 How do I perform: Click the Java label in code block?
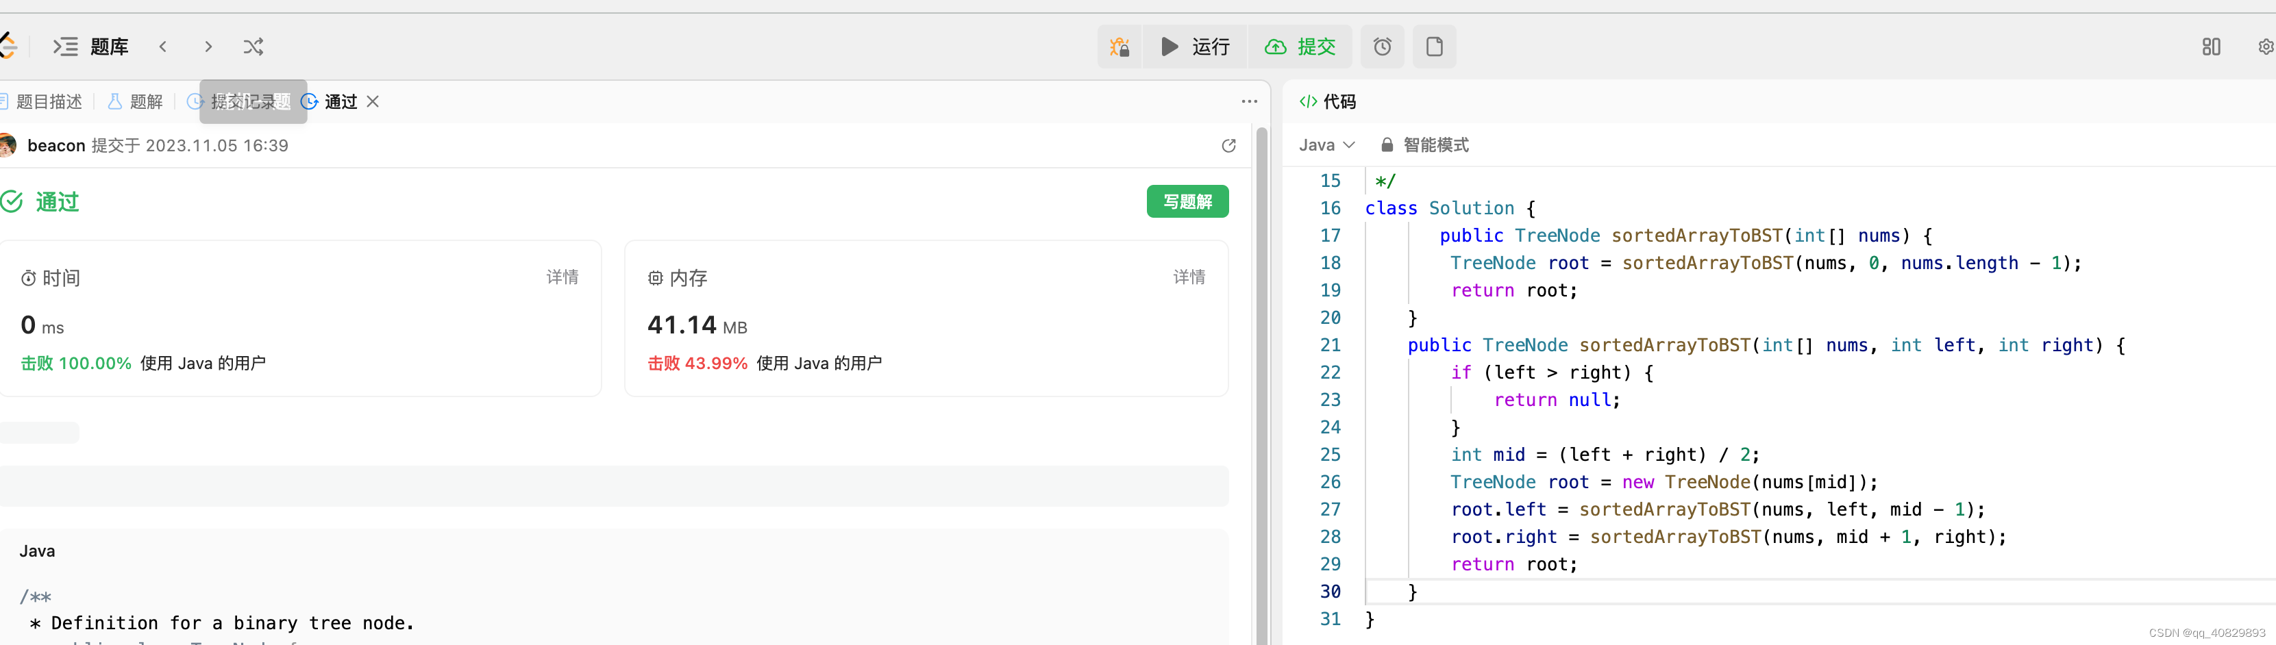[x=37, y=551]
